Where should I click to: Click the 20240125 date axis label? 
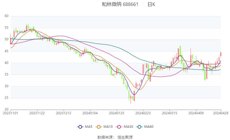[117, 113]
